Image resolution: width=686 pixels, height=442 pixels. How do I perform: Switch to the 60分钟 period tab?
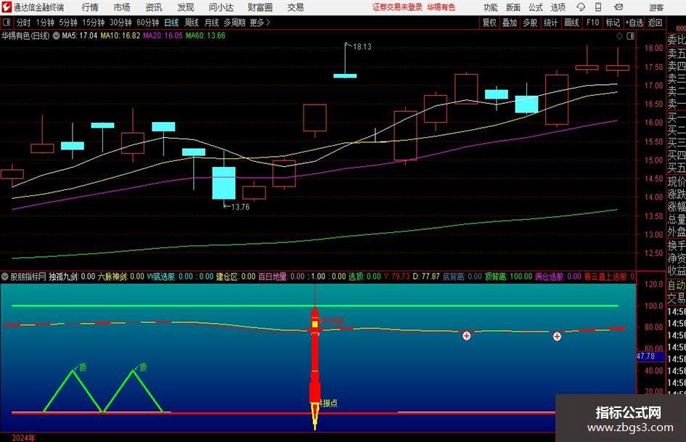click(x=147, y=22)
